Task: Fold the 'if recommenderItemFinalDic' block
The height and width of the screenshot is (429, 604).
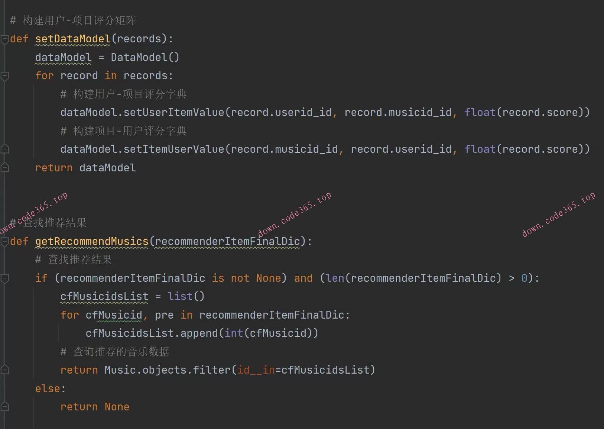Action: 4,278
